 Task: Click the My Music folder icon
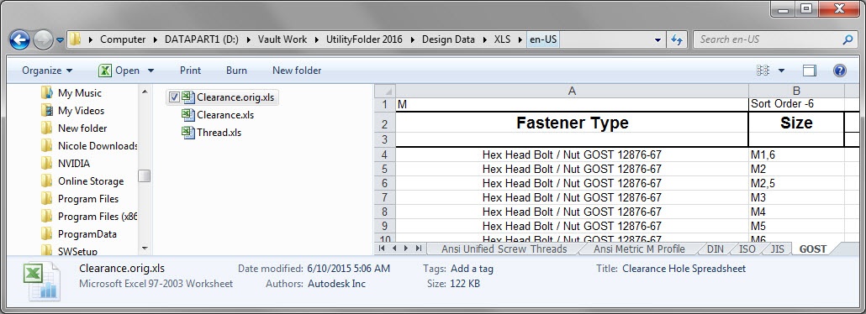(x=47, y=92)
